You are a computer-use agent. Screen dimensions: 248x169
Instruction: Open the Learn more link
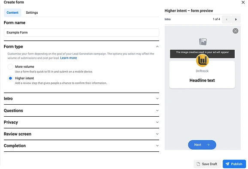click(x=69, y=58)
